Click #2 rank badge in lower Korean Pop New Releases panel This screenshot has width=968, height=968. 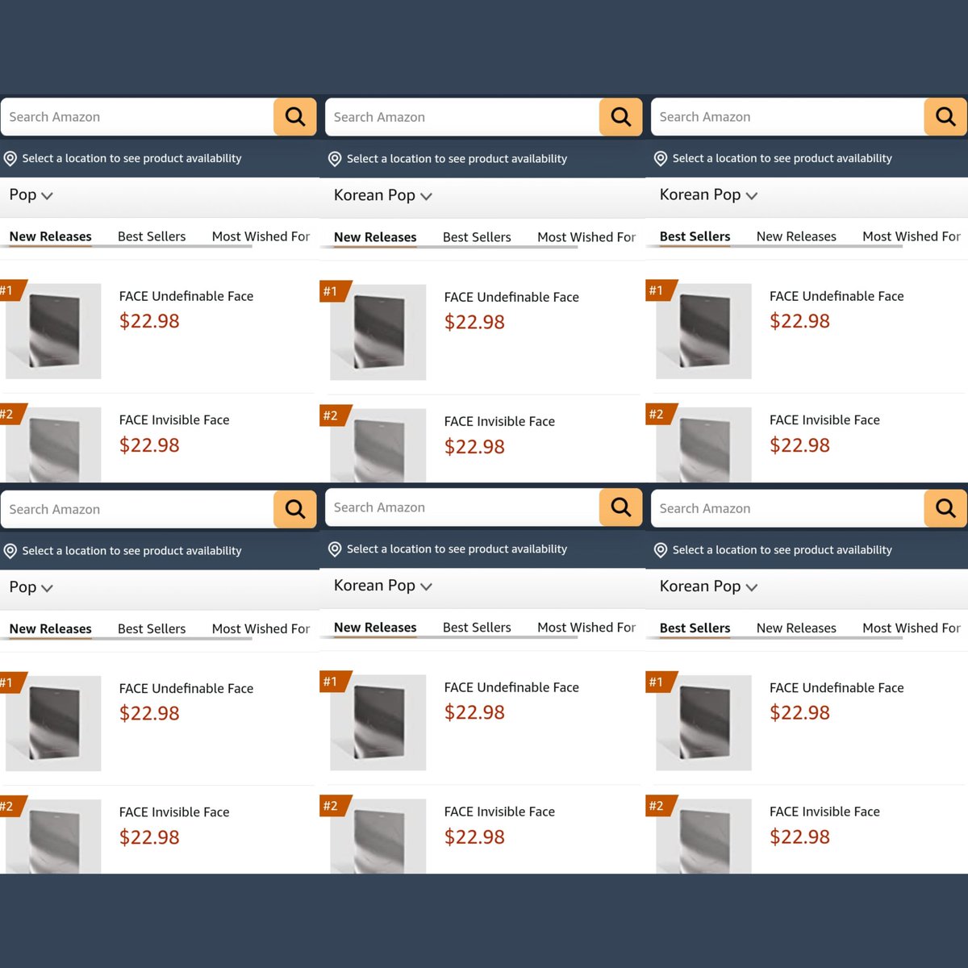(x=334, y=806)
